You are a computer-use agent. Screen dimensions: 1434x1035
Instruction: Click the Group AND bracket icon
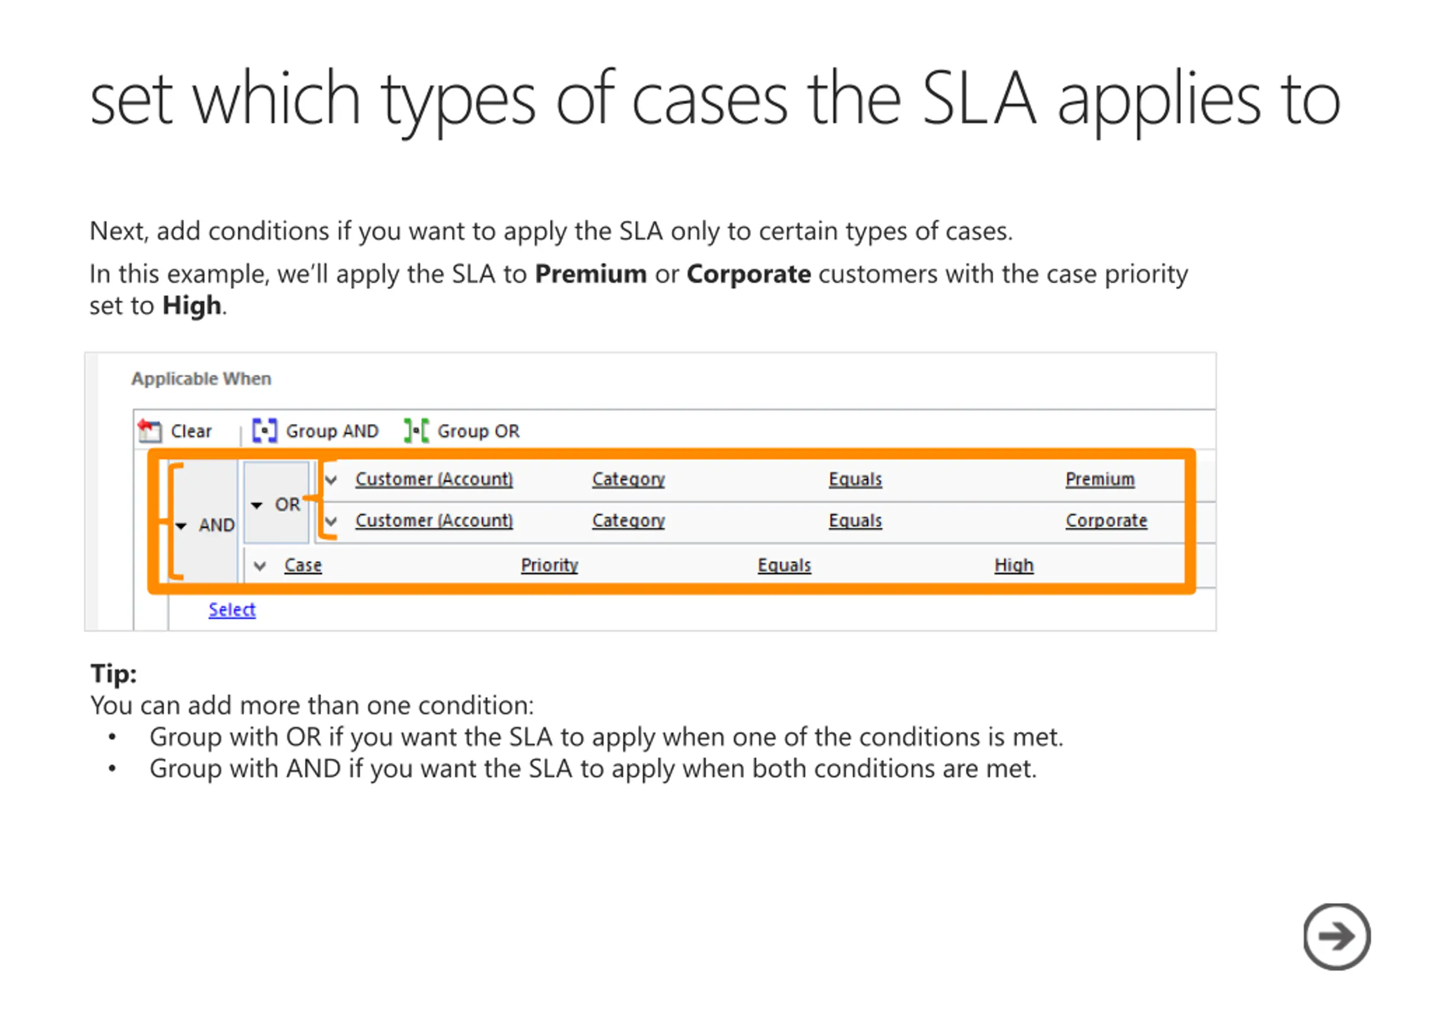click(x=264, y=431)
